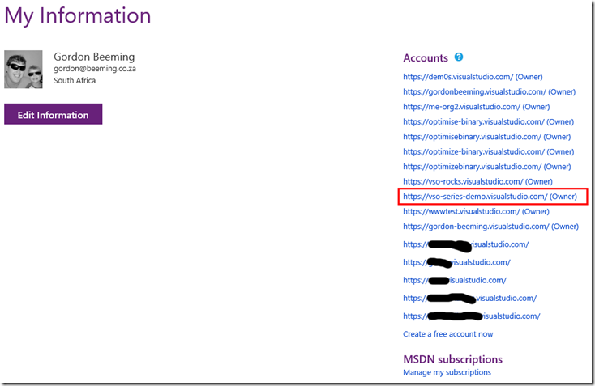Click the Gordon Beeming name text
595x386 pixels.
pos(94,57)
